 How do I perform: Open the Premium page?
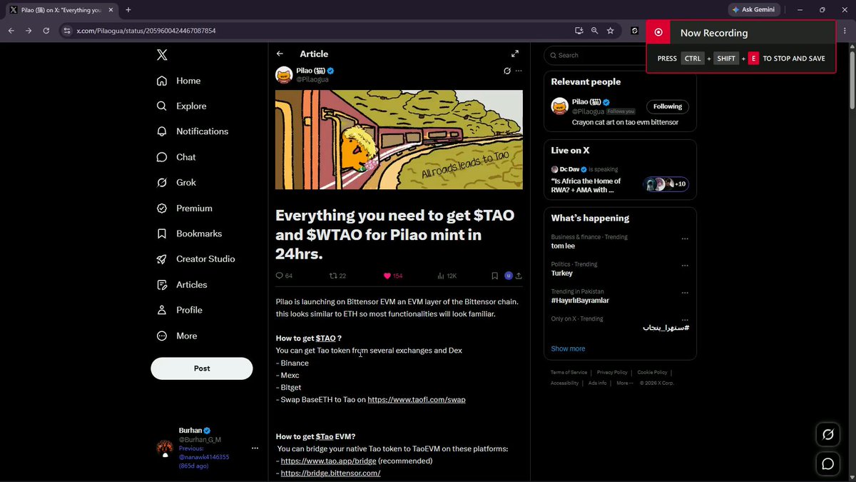185,209
